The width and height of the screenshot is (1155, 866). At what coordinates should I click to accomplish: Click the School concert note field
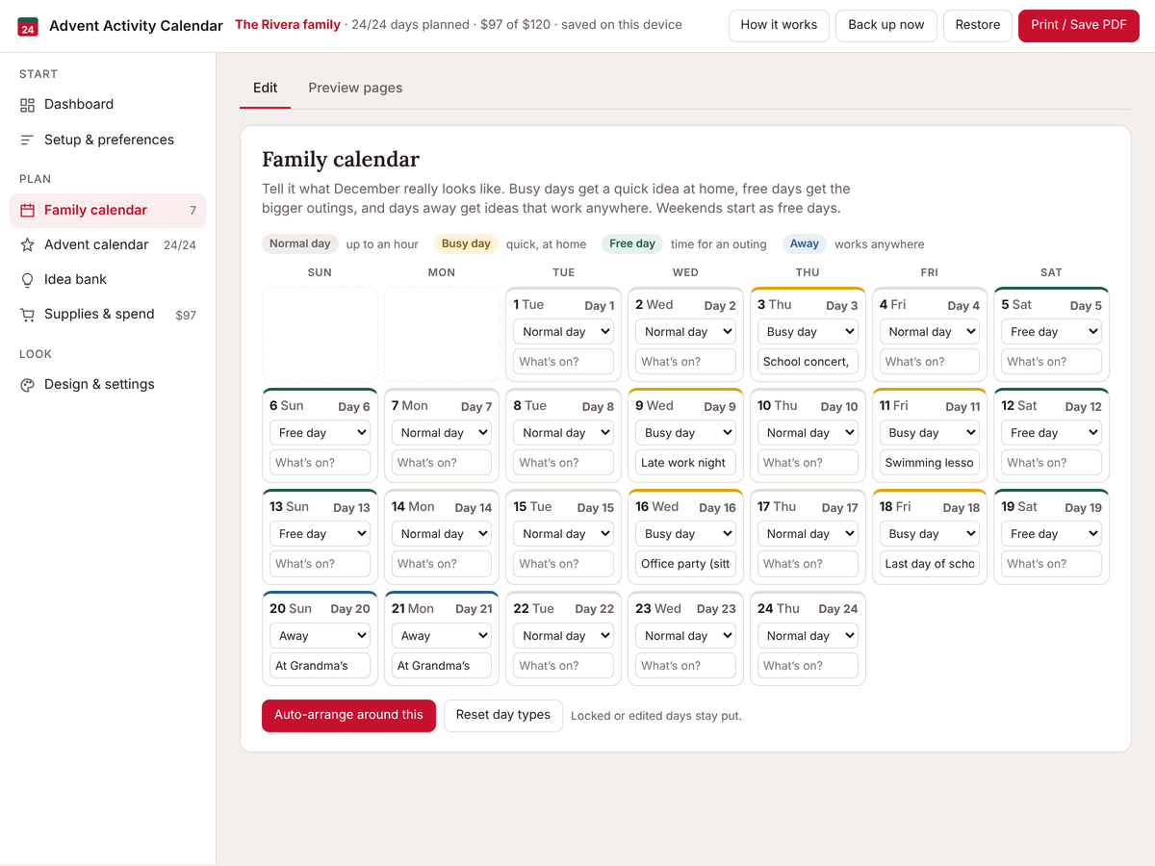coord(808,362)
